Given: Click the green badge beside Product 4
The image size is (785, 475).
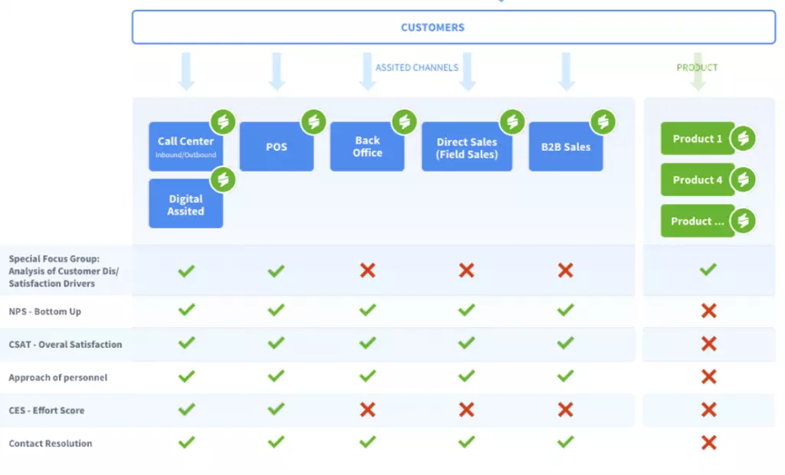Looking at the screenshot, I should (743, 180).
